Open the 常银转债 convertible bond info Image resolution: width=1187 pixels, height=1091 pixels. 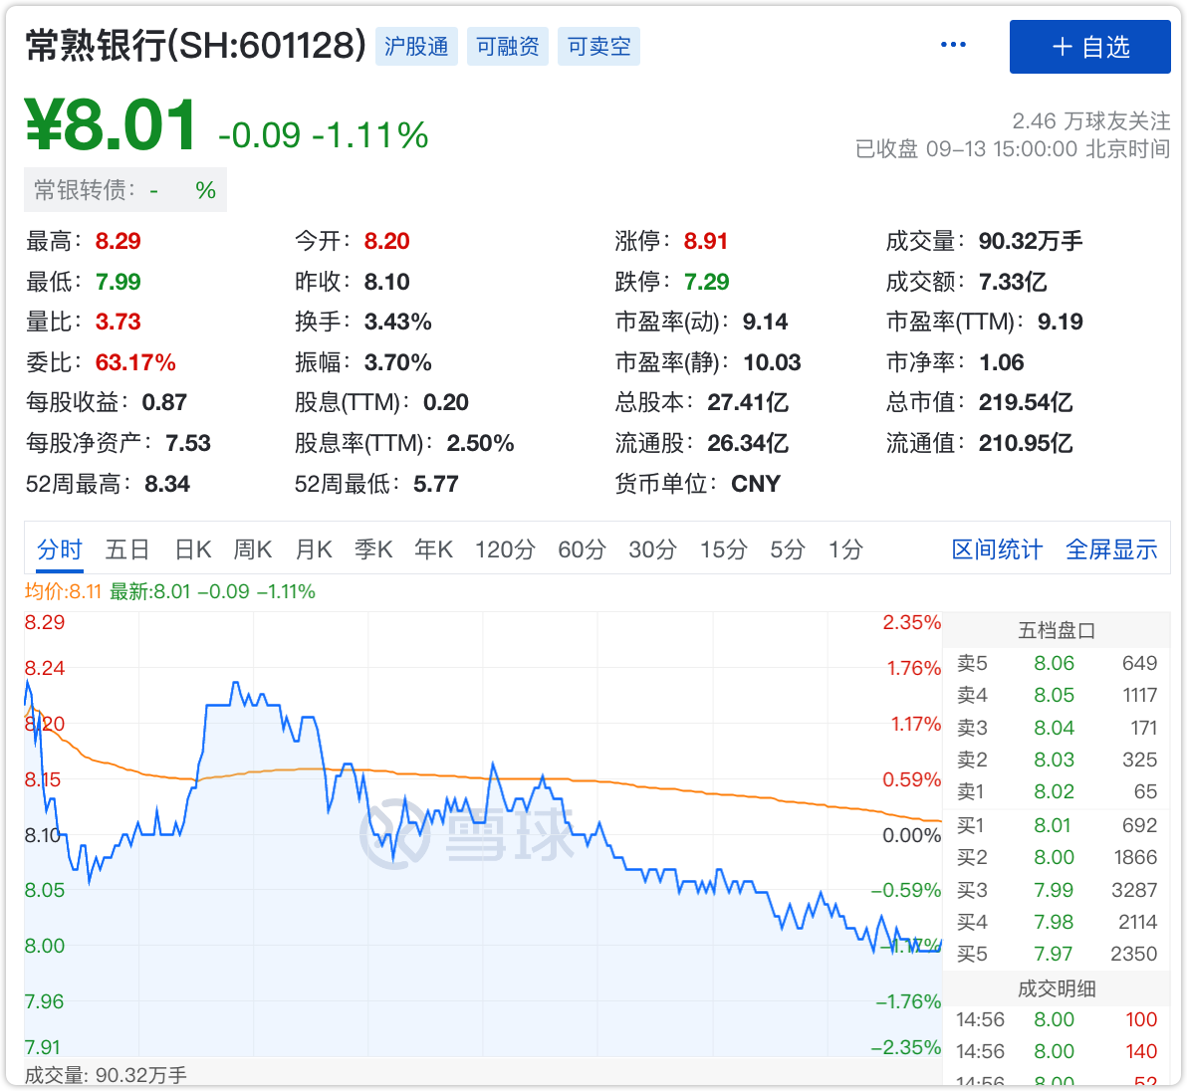pyautogui.click(x=124, y=190)
